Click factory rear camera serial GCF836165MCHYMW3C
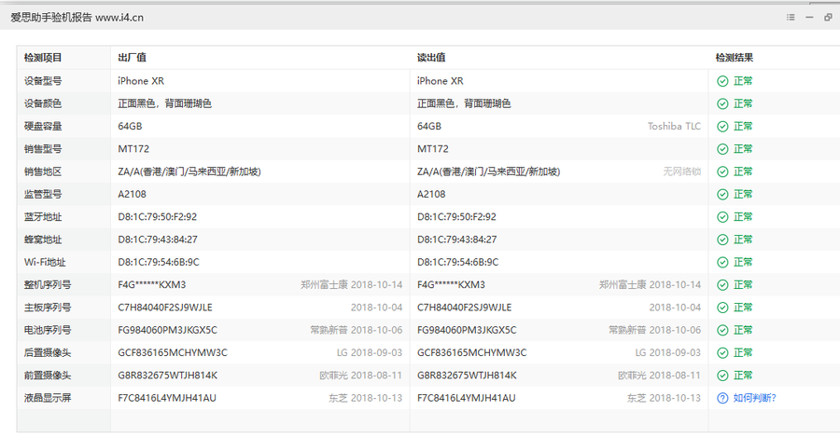 [173, 352]
